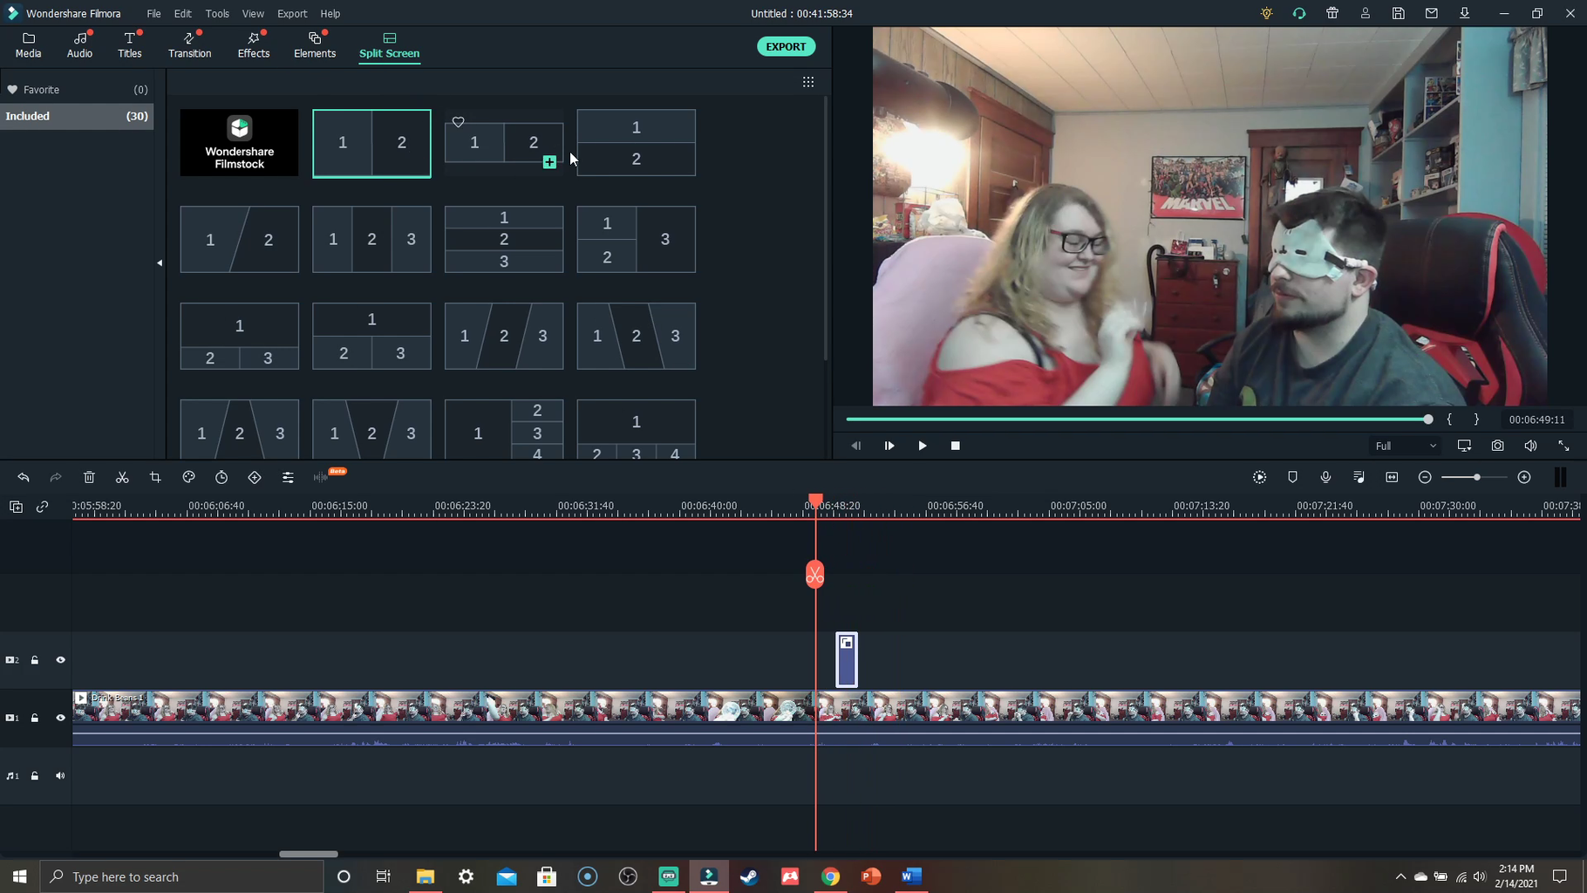Viewport: 1587px width, 893px height.
Task: Open File Explorer from taskbar
Action: [425, 876]
